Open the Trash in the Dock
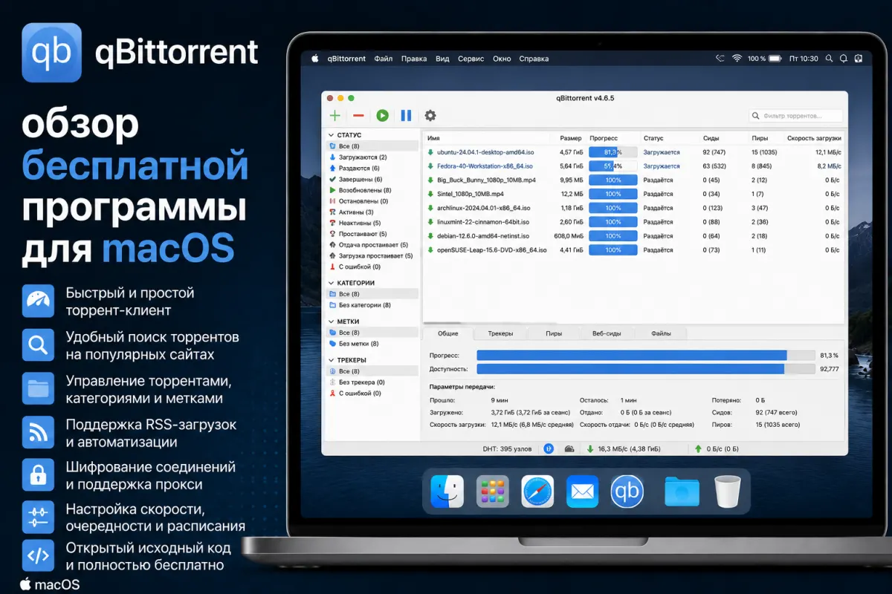The width and height of the screenshot is (892, 594). pos(728,492)
